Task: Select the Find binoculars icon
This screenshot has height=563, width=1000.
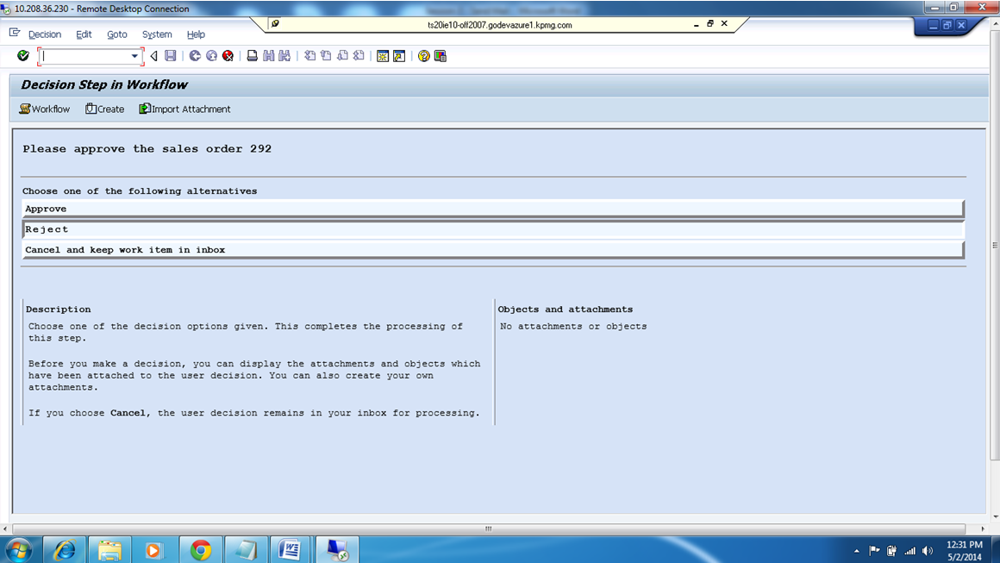Action: [267, 55]
